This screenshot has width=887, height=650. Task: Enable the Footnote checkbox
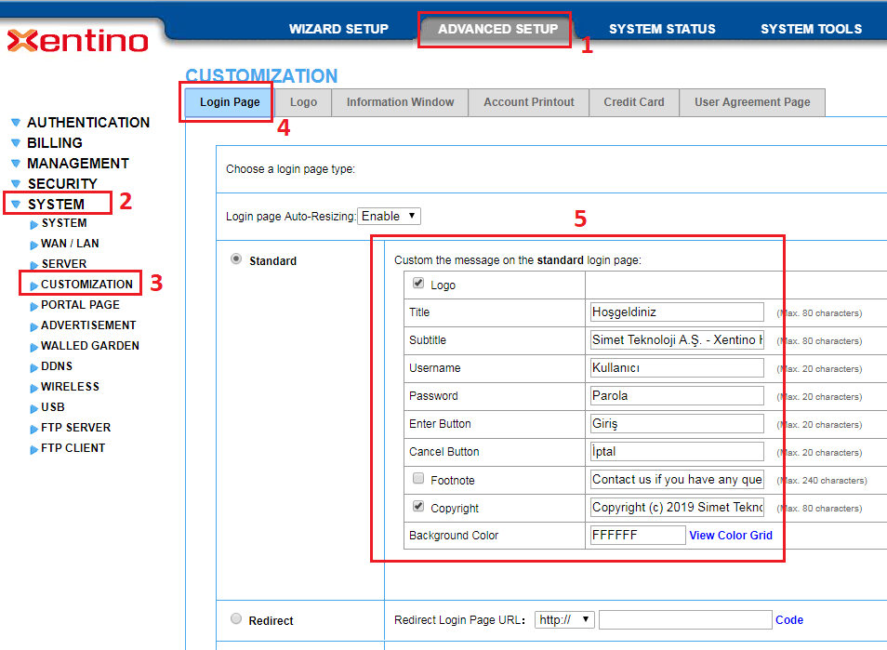click(x=418, y=479)
